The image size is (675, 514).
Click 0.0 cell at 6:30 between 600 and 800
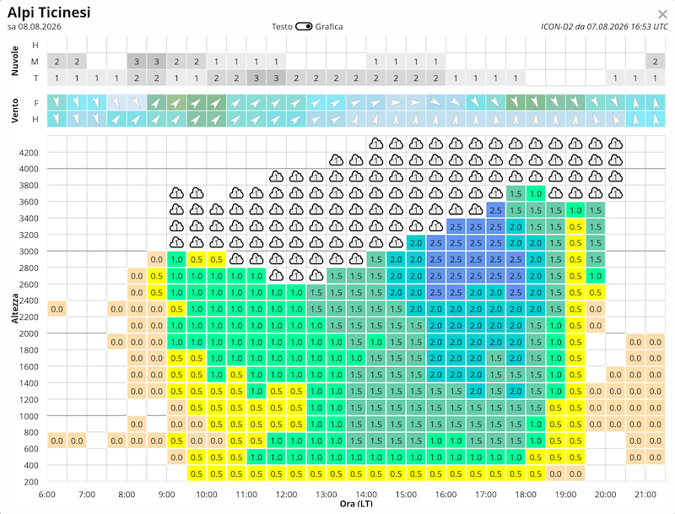(77, 441)
